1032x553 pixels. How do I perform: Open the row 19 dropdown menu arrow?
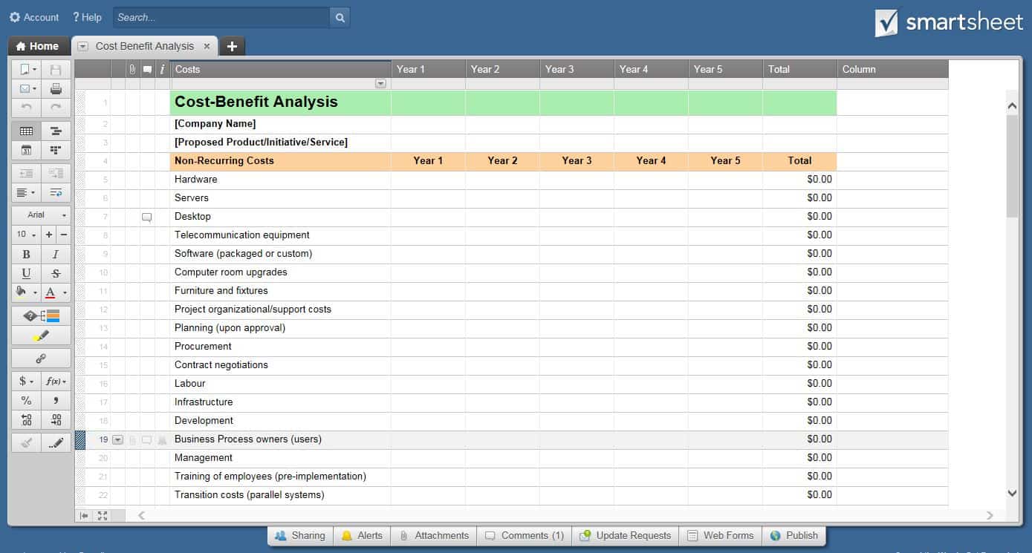click(117, 439)
